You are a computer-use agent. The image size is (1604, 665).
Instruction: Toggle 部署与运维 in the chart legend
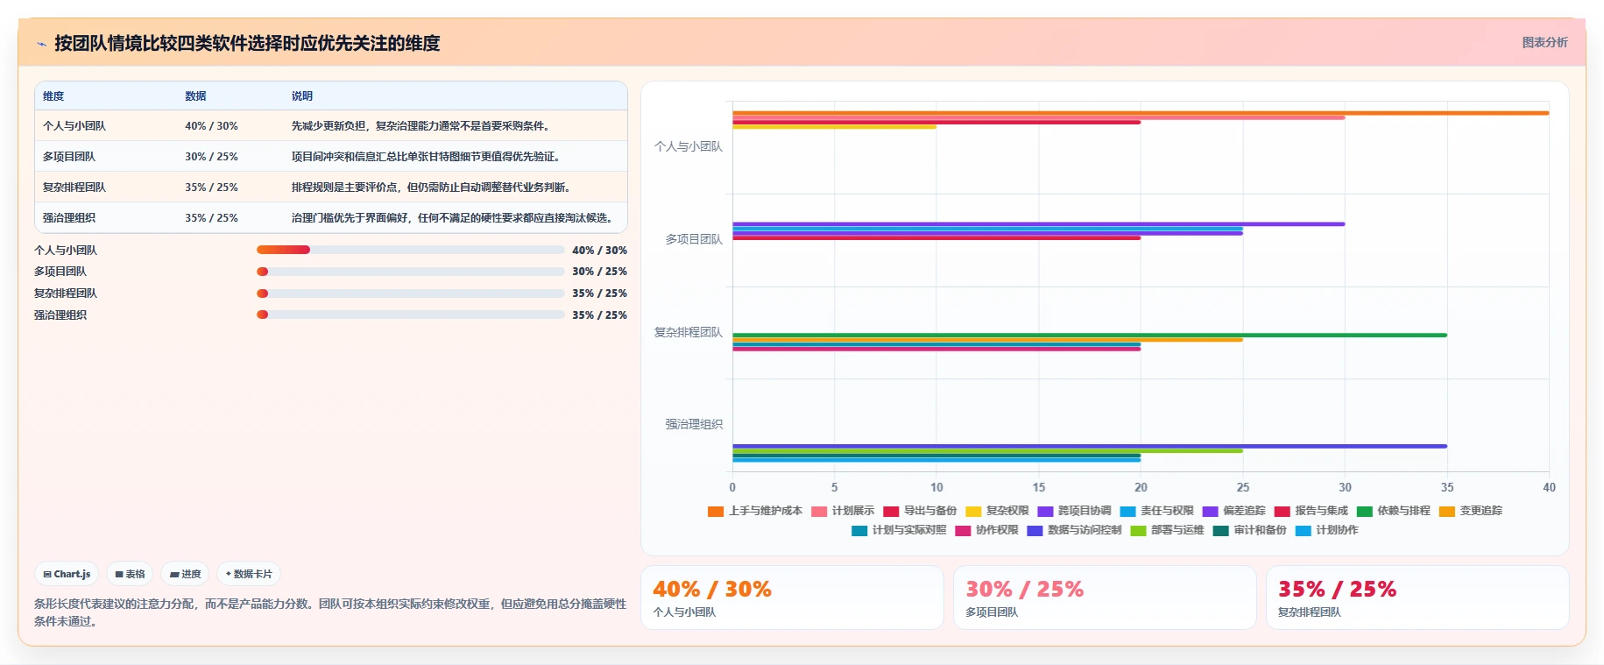pos(1167,530)
